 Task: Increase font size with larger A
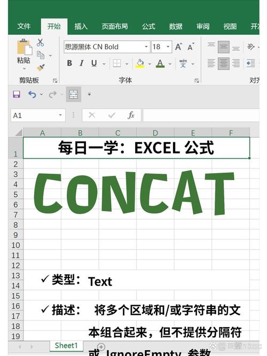(x=178, y=47)
